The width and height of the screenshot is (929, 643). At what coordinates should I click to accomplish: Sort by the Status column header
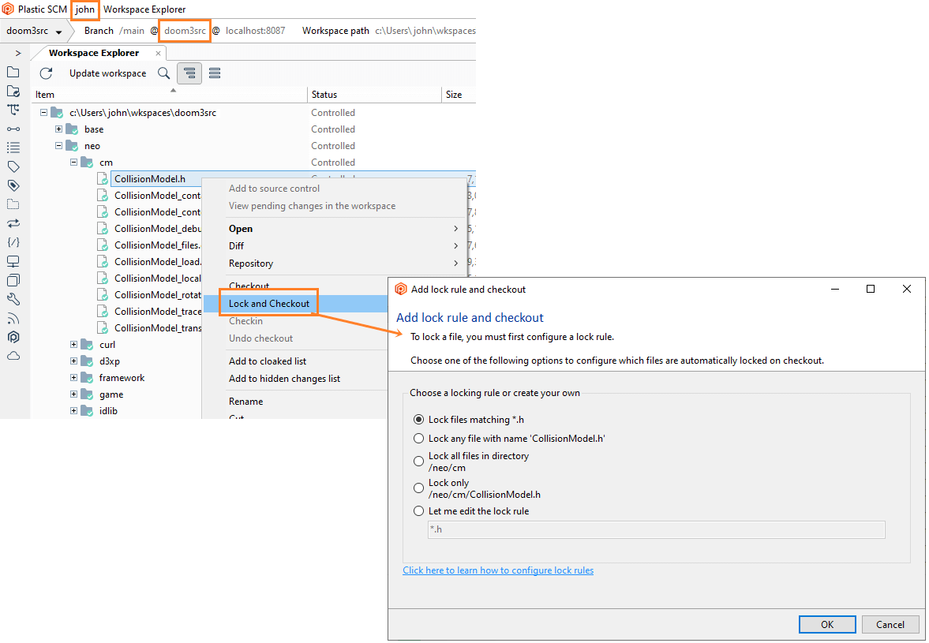coord(374,95)
